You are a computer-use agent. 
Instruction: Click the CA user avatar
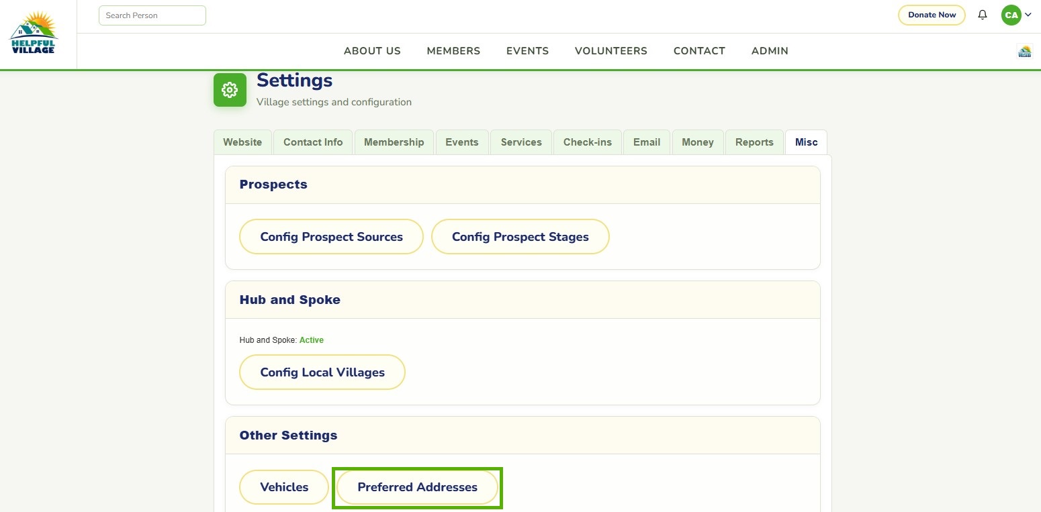pyautogui.click(x=1011, y=15)
